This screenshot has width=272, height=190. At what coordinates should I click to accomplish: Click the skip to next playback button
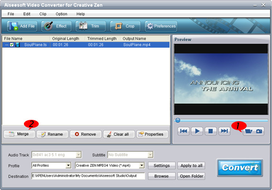(x=224, y=131)
